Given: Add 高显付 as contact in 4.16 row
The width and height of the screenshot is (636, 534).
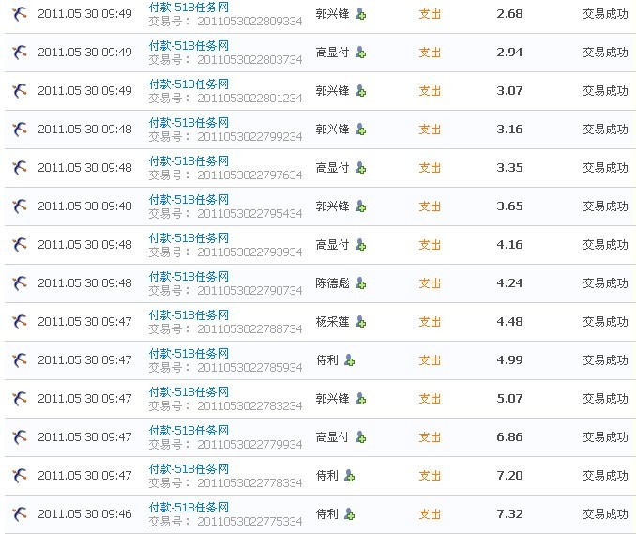Looking at the screenshot, I should tap(360, 245).
